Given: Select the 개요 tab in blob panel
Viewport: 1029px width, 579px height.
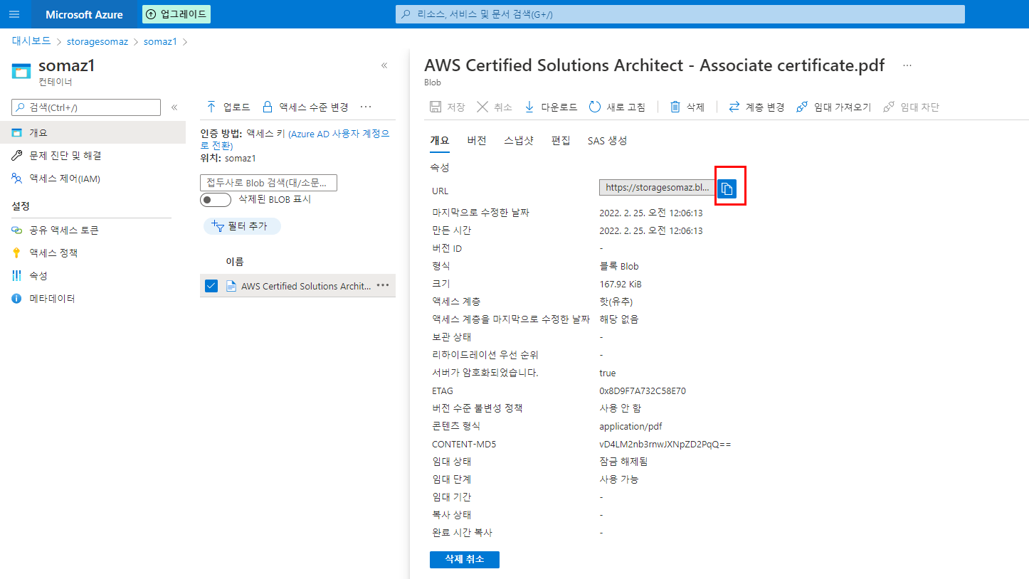Looking at the screenshot, I should (440, 141).
